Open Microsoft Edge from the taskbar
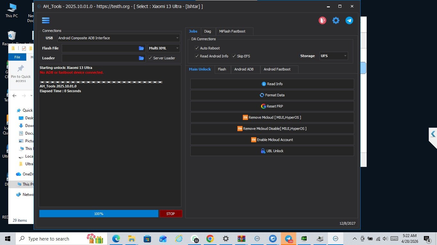 (116, 239)
